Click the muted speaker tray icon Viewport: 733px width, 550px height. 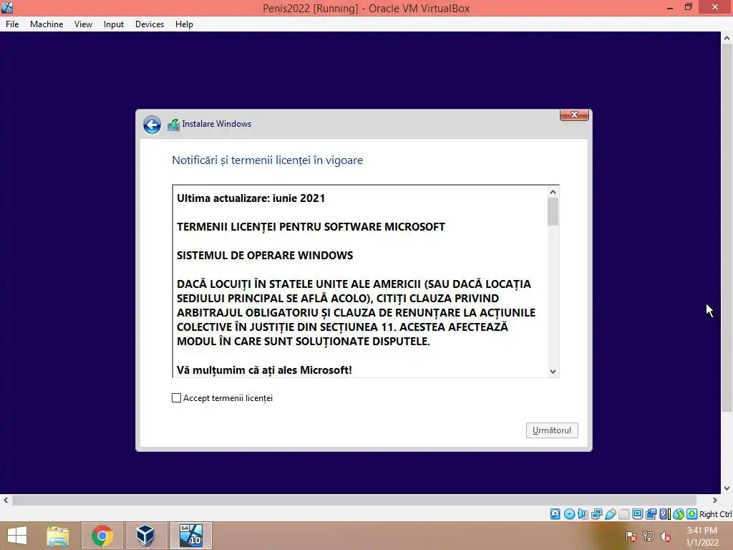click(x=666, y=536)
